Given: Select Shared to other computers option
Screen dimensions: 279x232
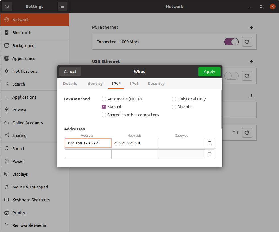Looking at the screenshot, I should [104, 115].
